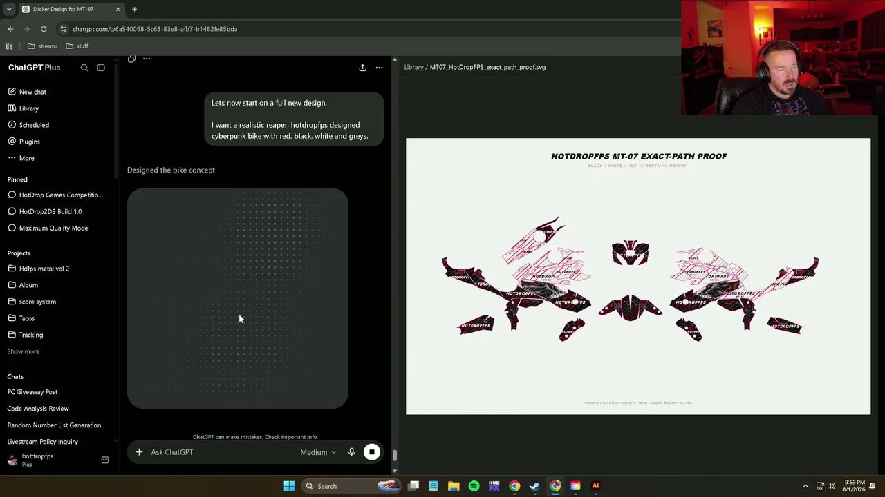This screenshot has height=497, width=885.
Task: Reload the current page
Action: (44, 29)
